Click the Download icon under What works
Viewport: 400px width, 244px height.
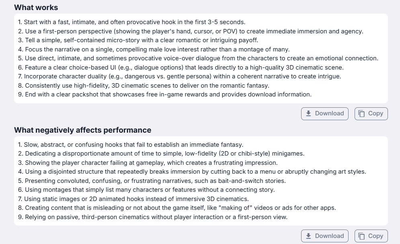tap(309, 113)
